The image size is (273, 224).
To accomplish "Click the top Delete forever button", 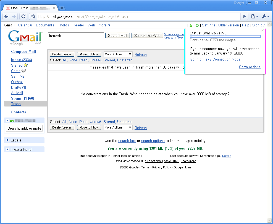I will coord(62,54).
